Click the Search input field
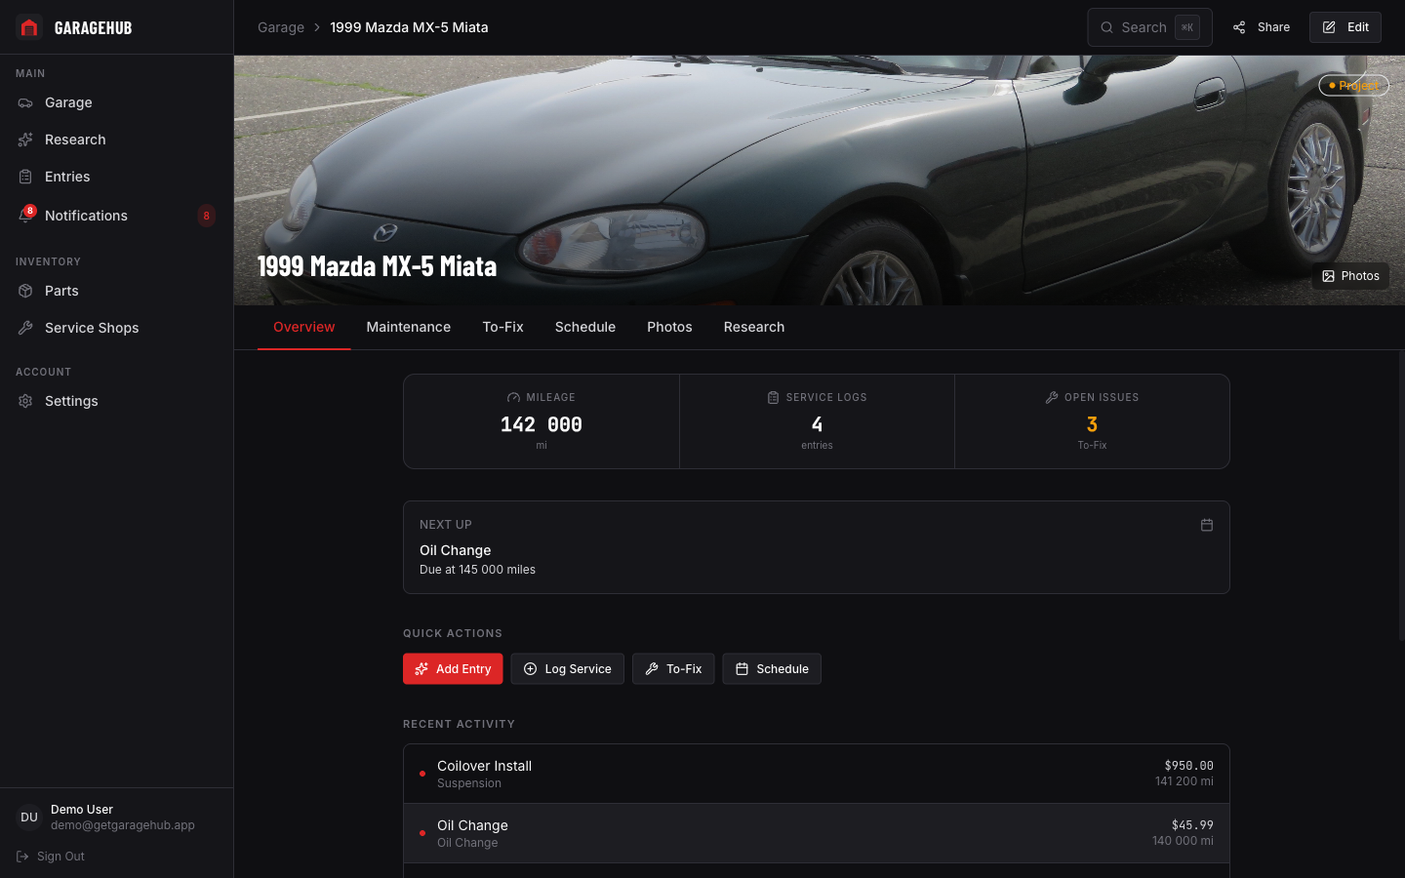1405x878 pixels. 1149,27
